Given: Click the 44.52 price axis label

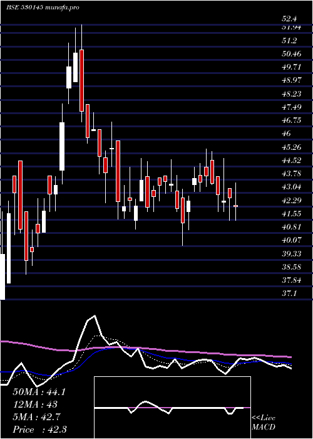Looking at the screenshot, I should click(x=292, y=161).
